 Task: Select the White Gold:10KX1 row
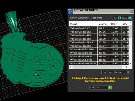click(99, 53)
